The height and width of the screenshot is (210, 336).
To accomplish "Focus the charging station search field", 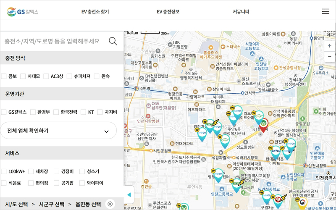I will click(52, 41).
